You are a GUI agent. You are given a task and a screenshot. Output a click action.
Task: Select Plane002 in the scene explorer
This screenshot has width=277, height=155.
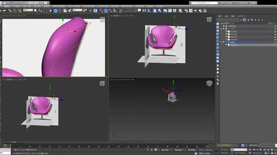coord(234,34)
